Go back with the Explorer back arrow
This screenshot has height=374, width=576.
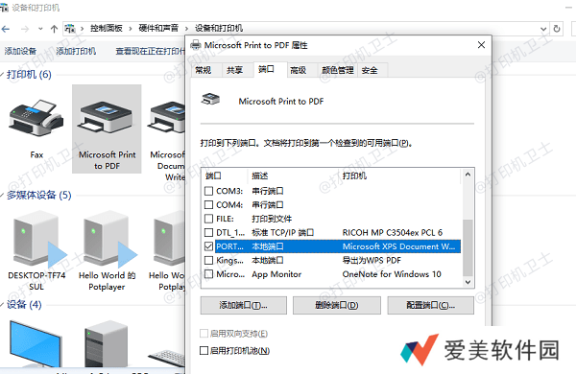(6, 29)
